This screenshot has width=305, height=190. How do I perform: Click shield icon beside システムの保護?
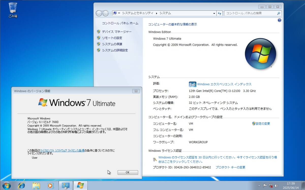pyautogui.click(x=99, y=44)
